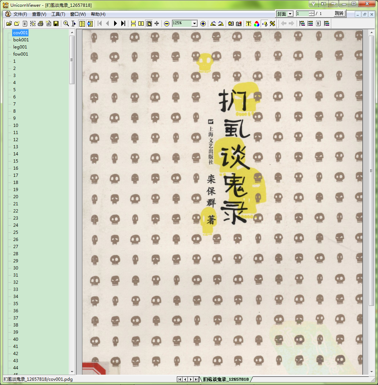Open the 封面 page type dropdown

coord(290,14)
